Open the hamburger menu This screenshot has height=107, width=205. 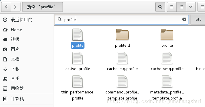202,7
